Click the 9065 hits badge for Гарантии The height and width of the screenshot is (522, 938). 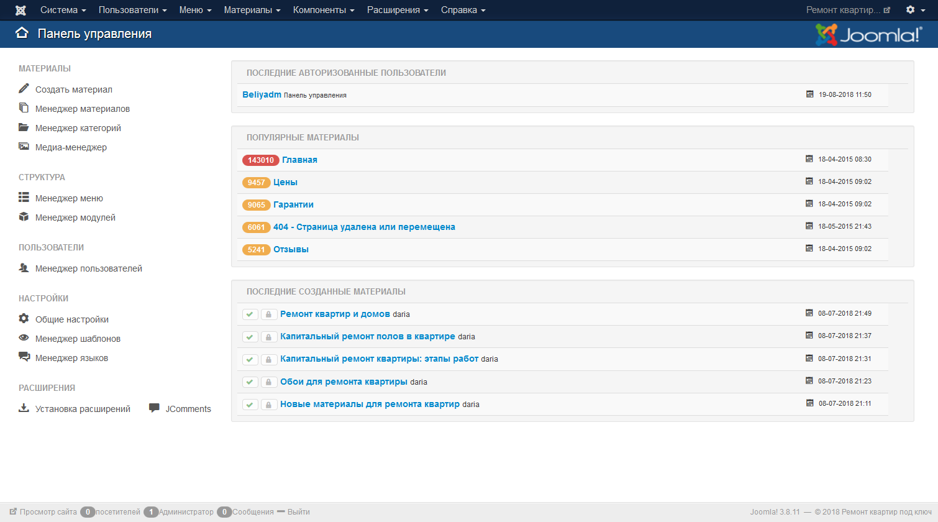[x=257, y=205]
